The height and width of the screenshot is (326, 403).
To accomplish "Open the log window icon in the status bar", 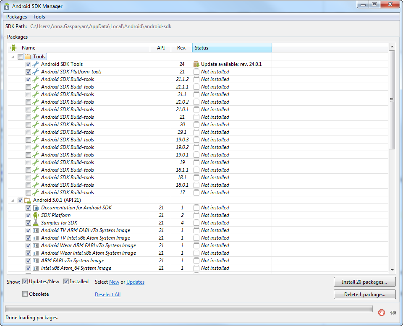I will click(x=393, y=313).
